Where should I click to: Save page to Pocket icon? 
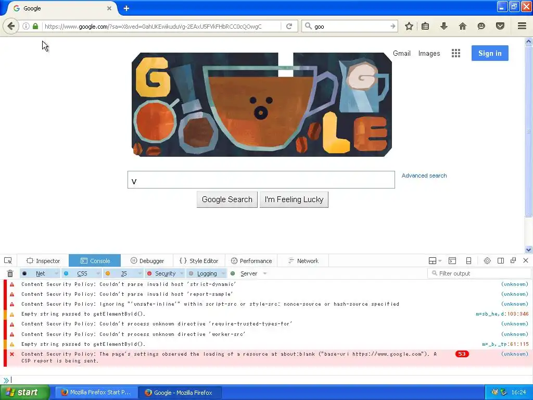[x=500, y=26]
